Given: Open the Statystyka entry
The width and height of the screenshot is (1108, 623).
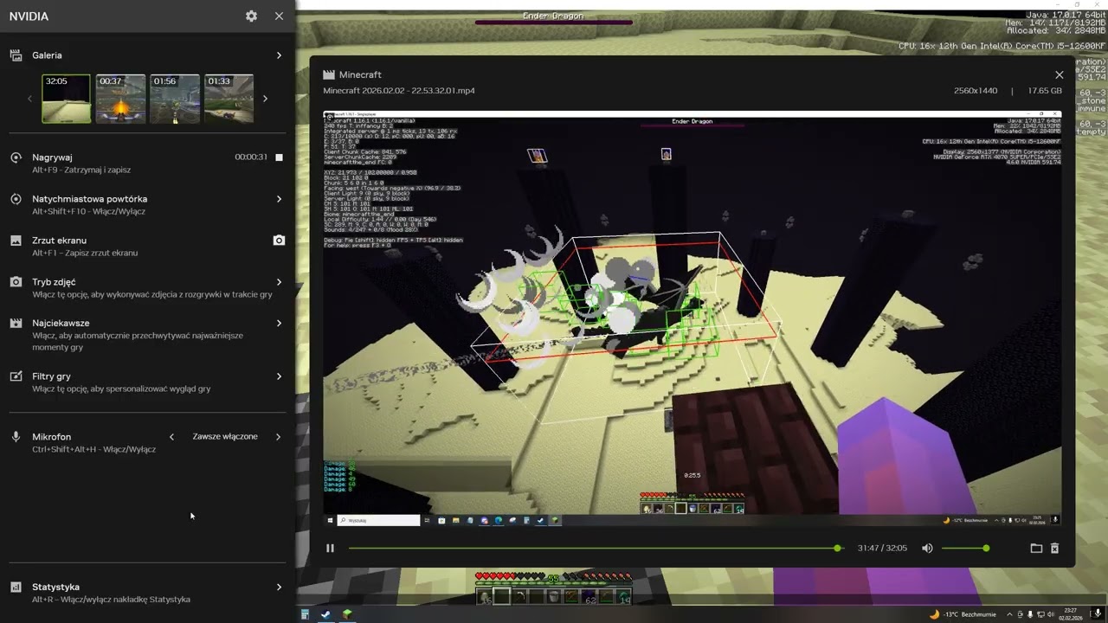Looking at the screenshot, I should tap(147, 593).
